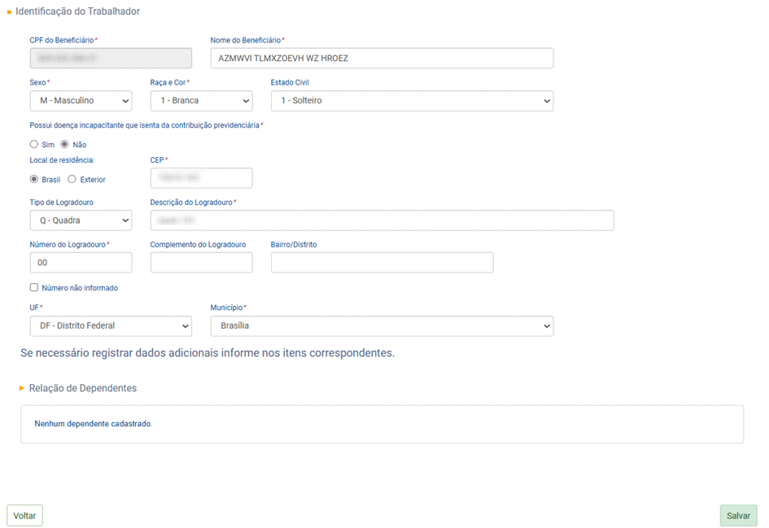Open the Tipo de Logradouro dropdown
Screen dimensions: 769x528
pos(81,220)
